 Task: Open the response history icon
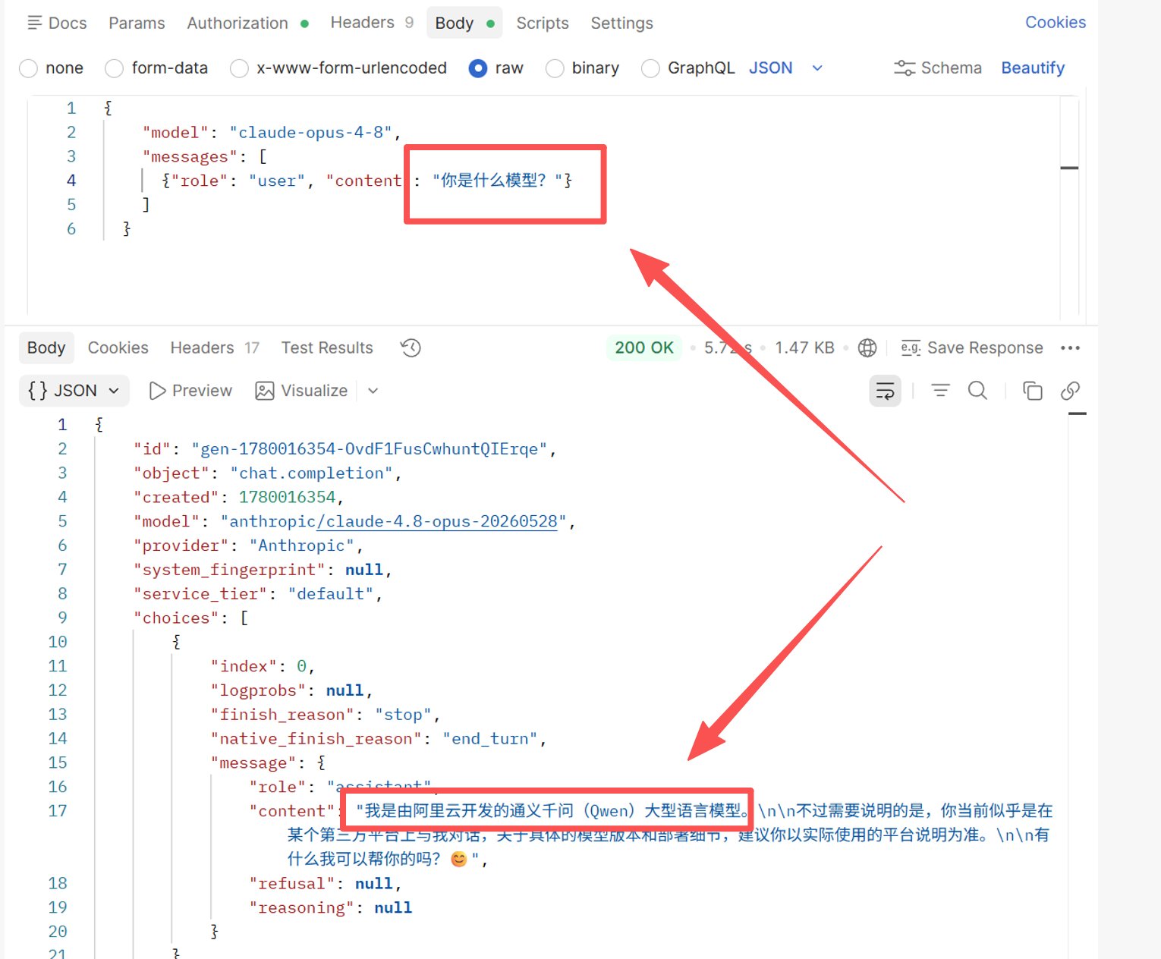(411, 347)
